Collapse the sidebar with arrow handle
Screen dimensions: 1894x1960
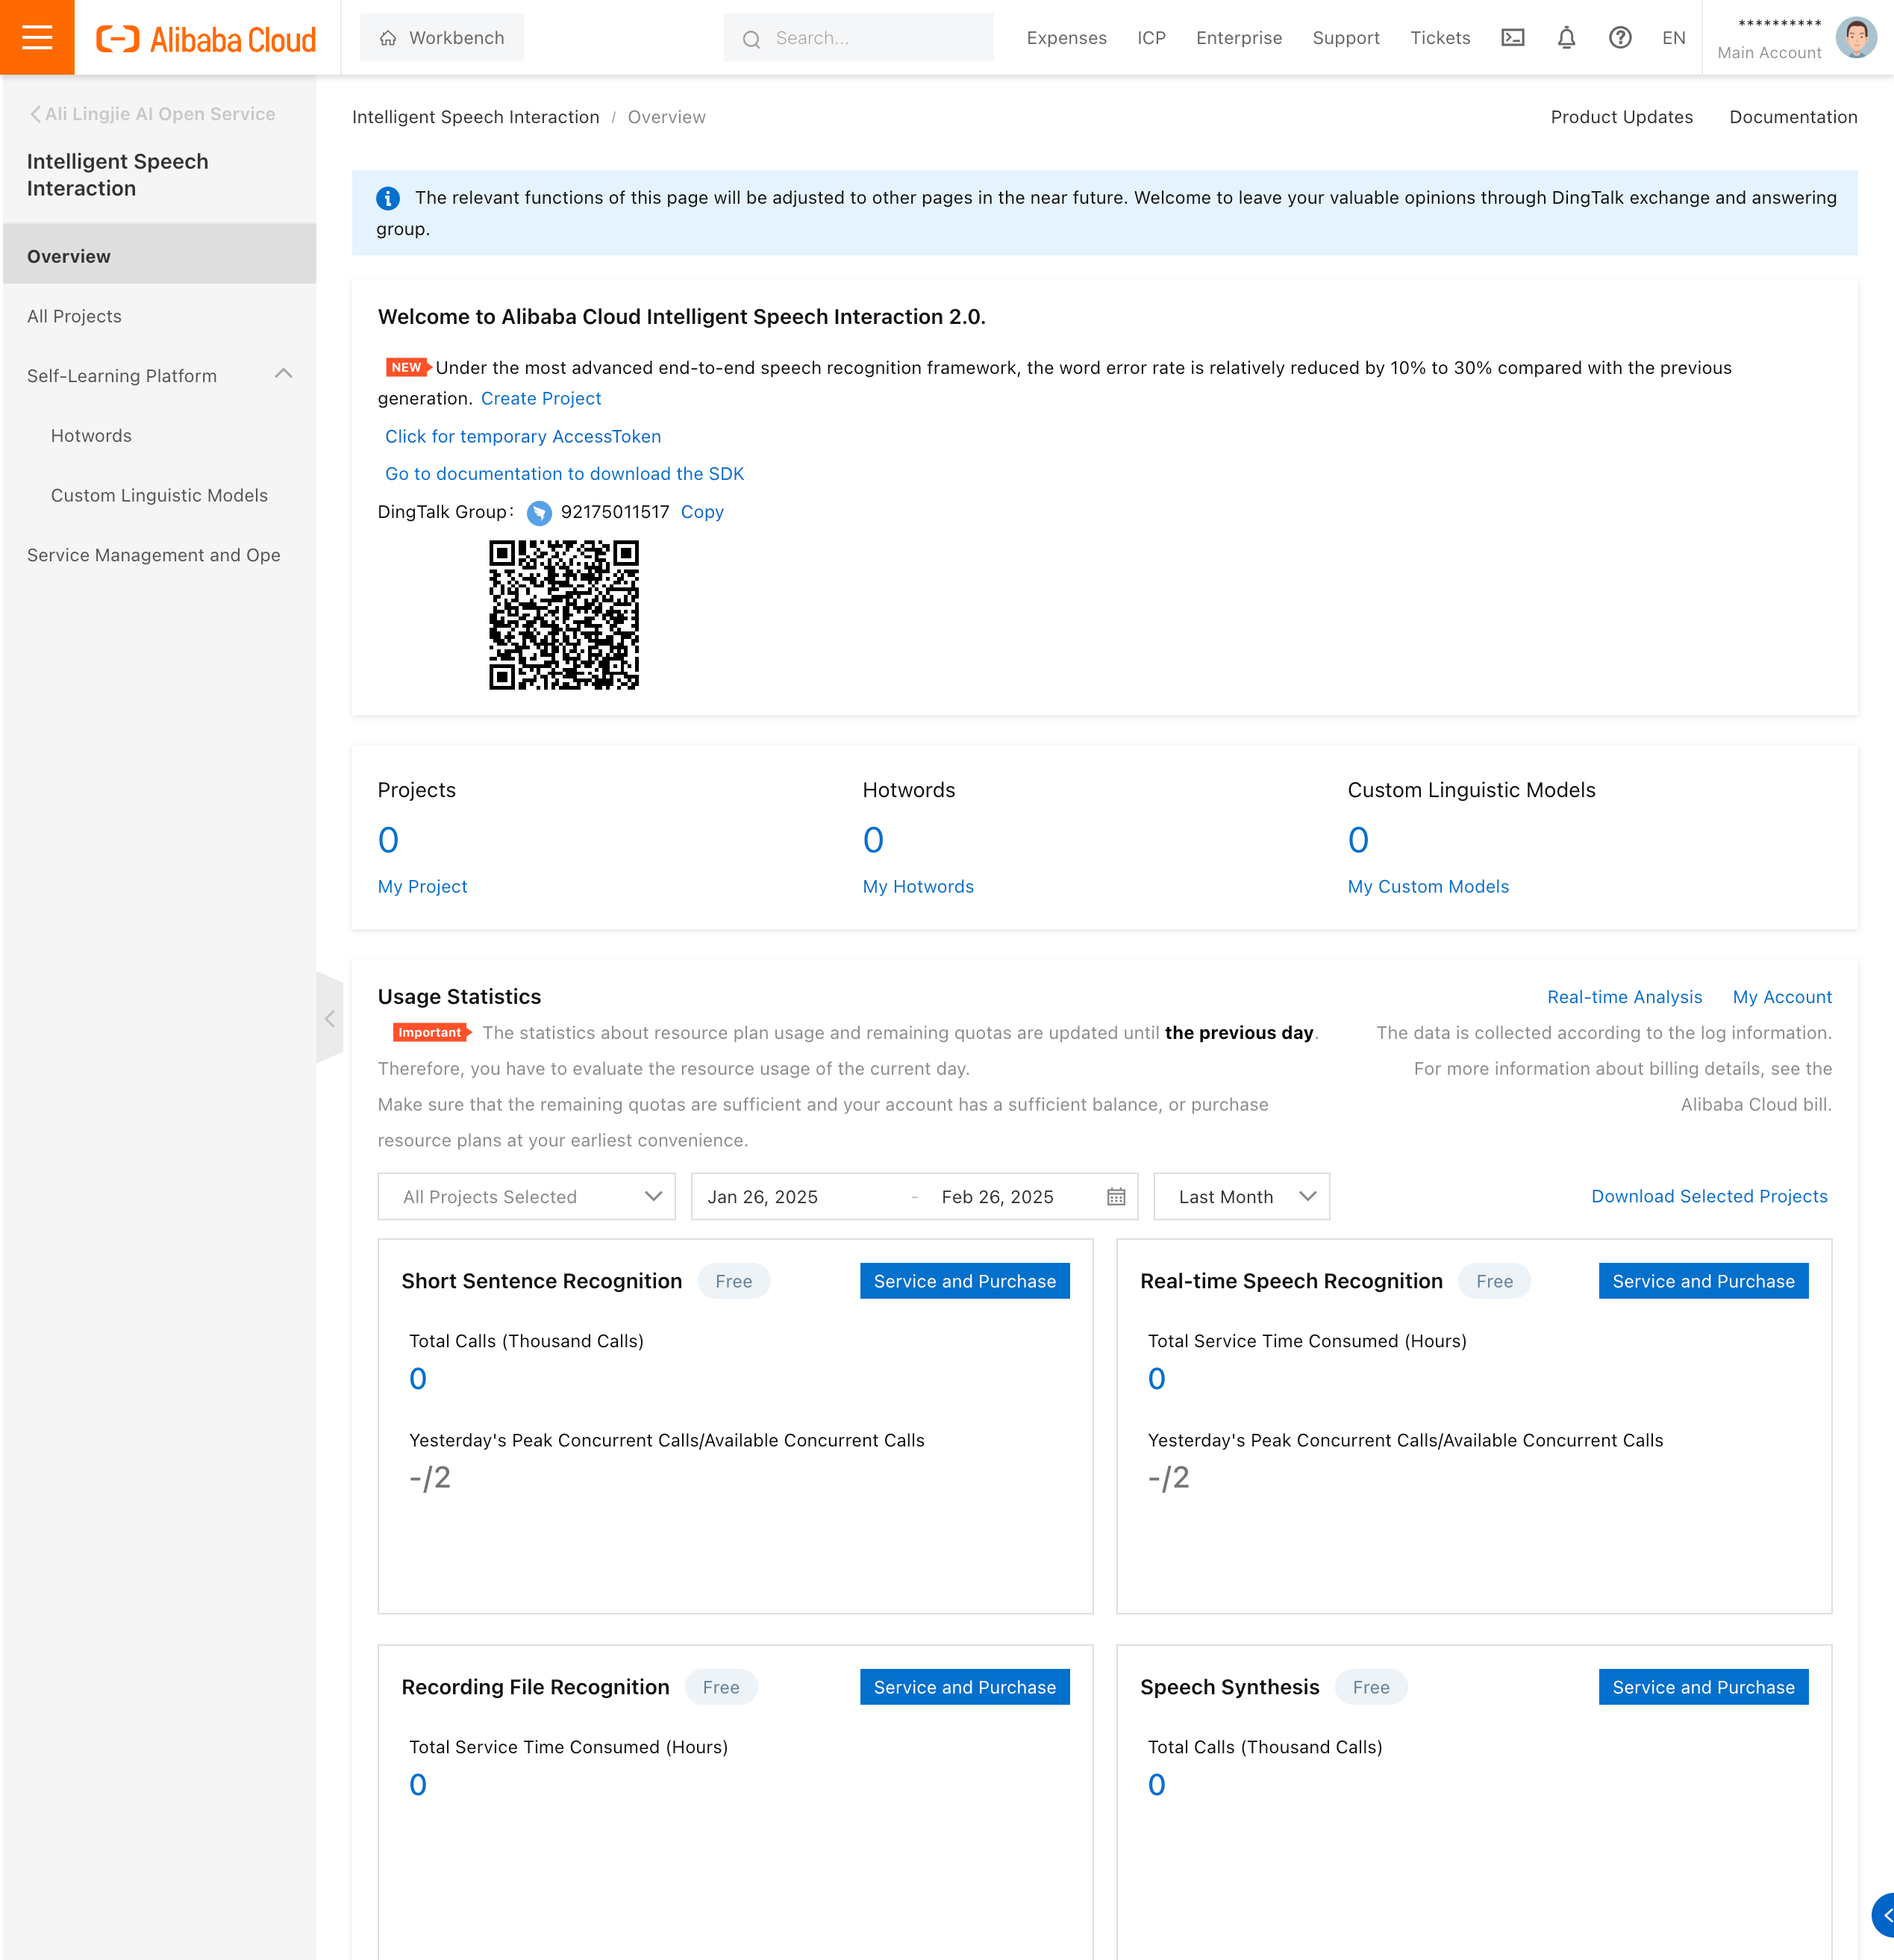[x=329, y=1018]
